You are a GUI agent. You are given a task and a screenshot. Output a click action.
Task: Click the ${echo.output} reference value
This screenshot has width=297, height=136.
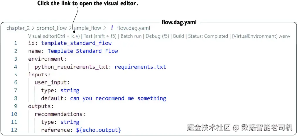(99, 130)
